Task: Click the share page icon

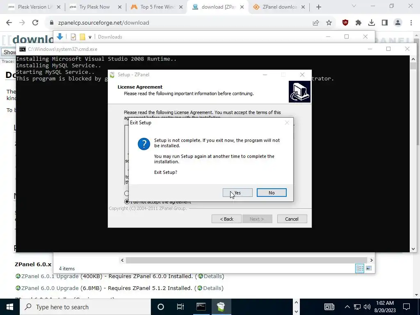Action: point(316,23)
